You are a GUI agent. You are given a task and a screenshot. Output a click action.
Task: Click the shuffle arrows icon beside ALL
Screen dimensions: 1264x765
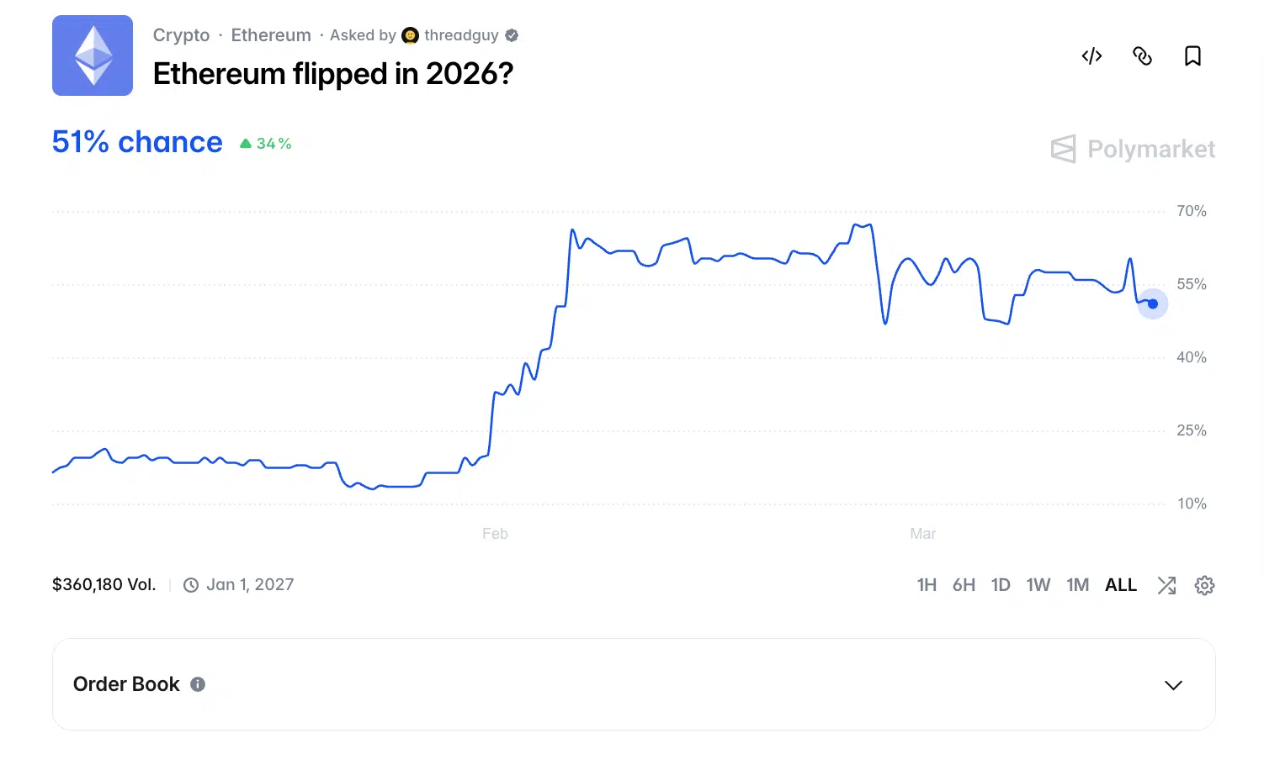pos(1166,585)
